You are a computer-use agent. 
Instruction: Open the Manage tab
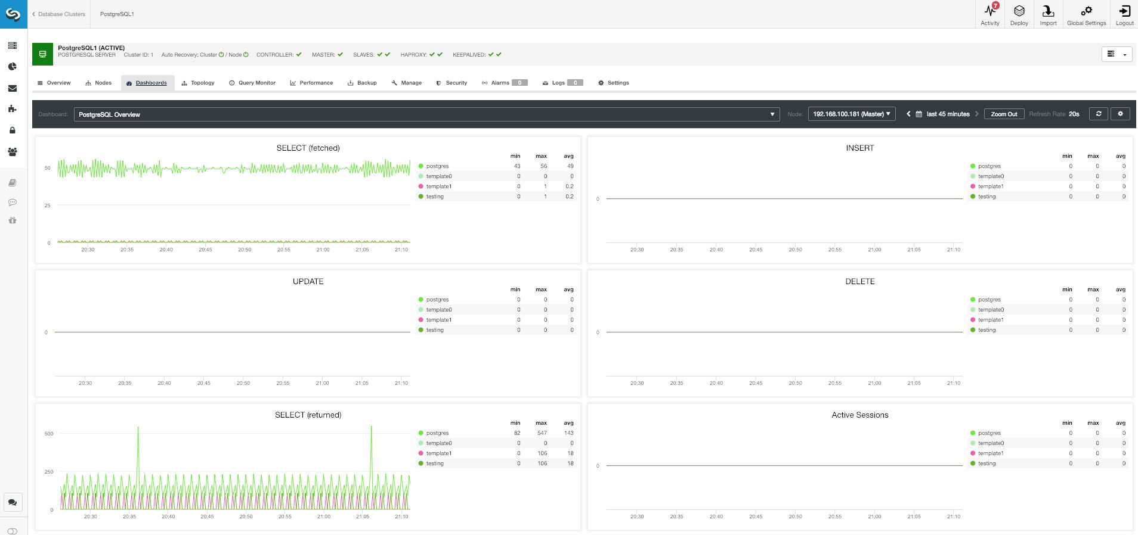click(x=407, y=83)
